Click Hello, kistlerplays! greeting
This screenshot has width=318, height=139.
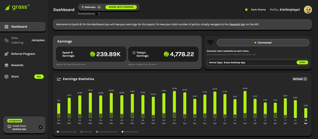coord(285,10)
